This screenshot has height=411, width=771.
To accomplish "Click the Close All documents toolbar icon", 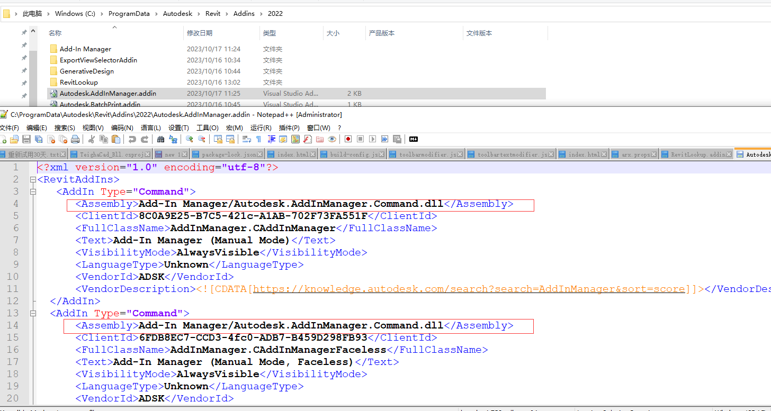I will (x=63, y=139).
